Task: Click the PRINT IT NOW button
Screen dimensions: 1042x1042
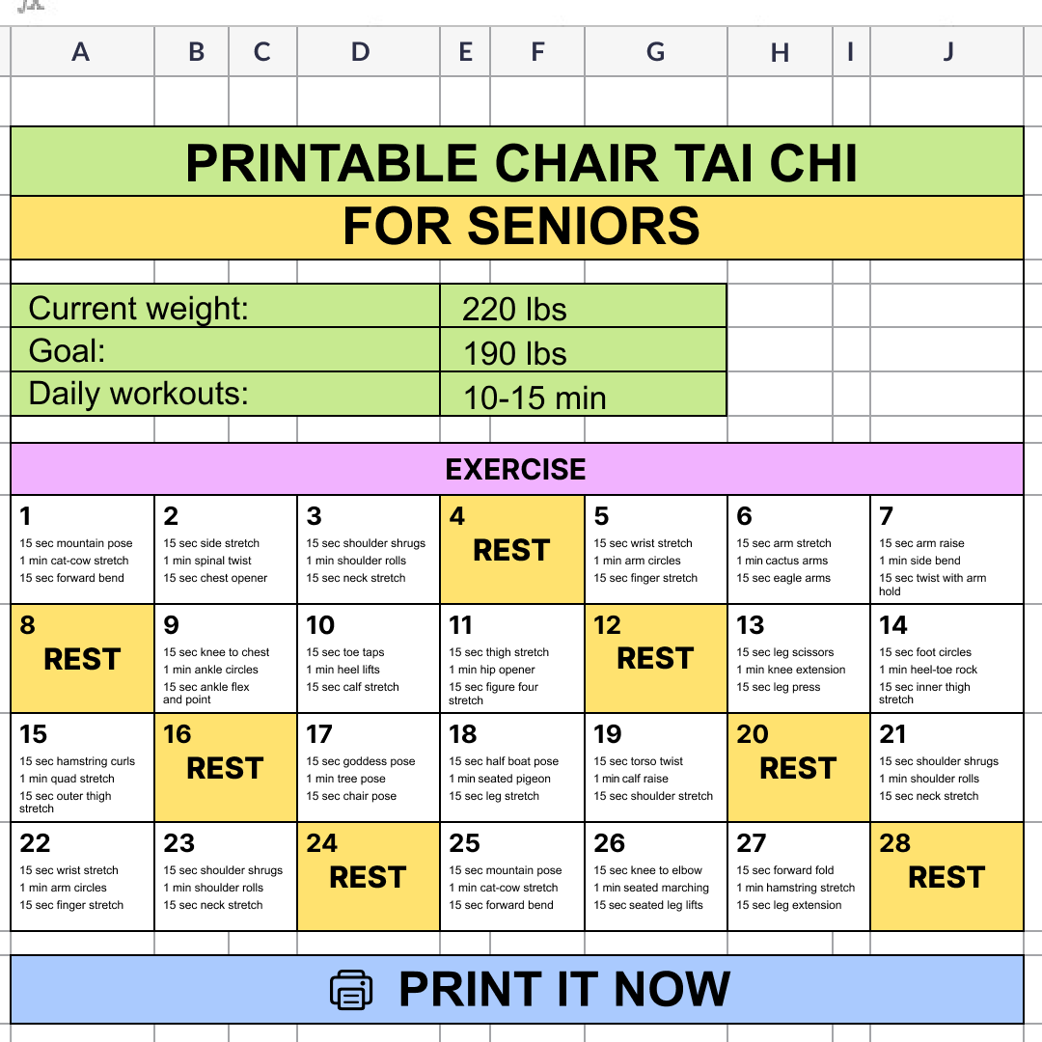Action: click(x=517, y=990)
